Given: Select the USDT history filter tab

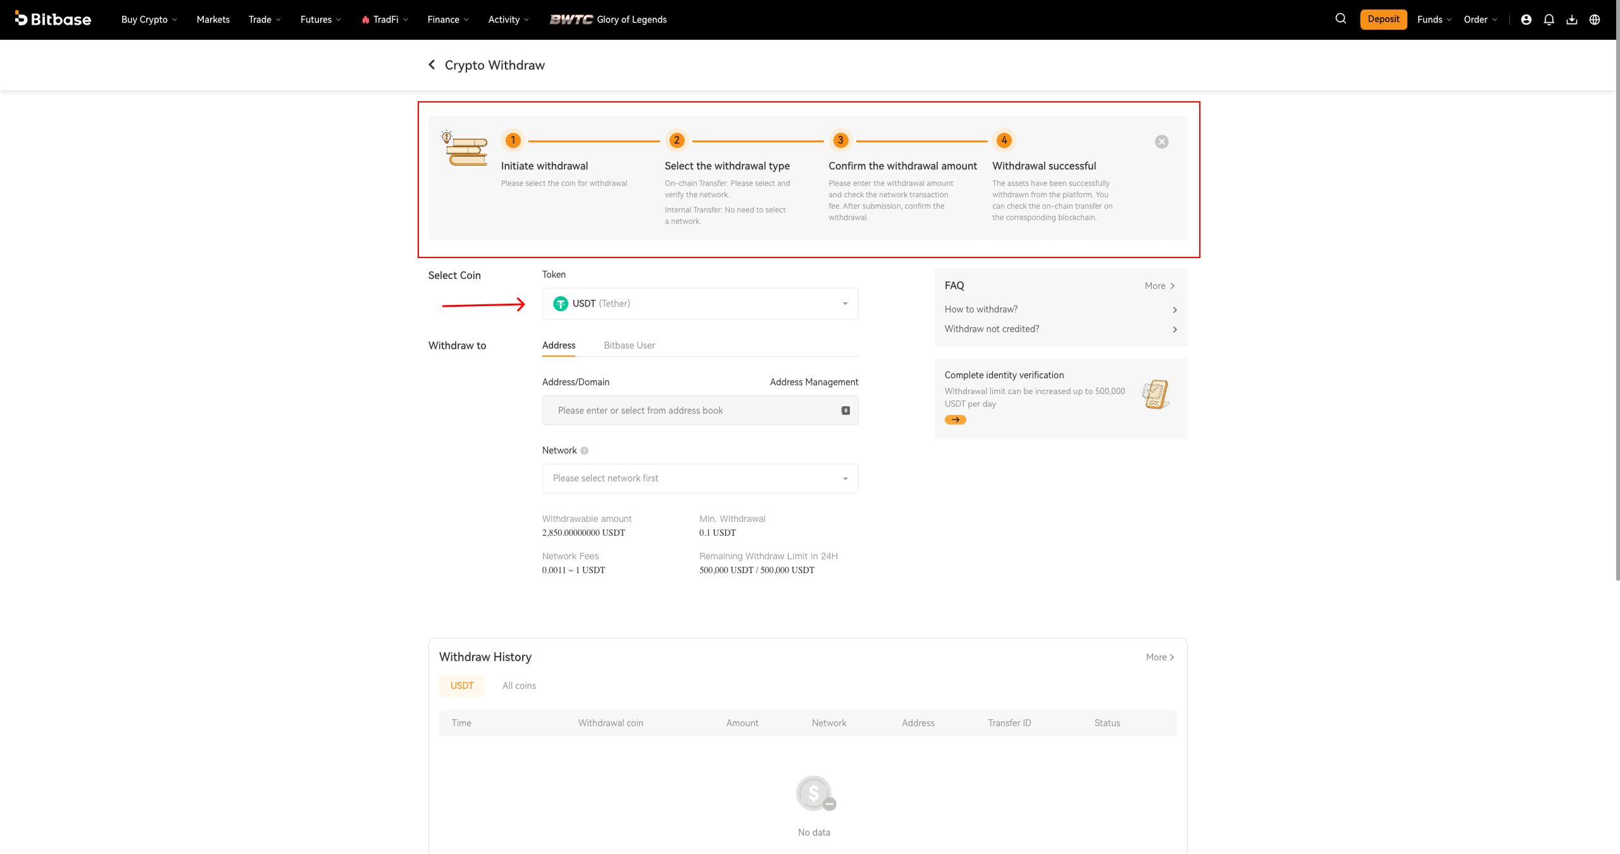Looking at the screenshot, I should point(462,686).
